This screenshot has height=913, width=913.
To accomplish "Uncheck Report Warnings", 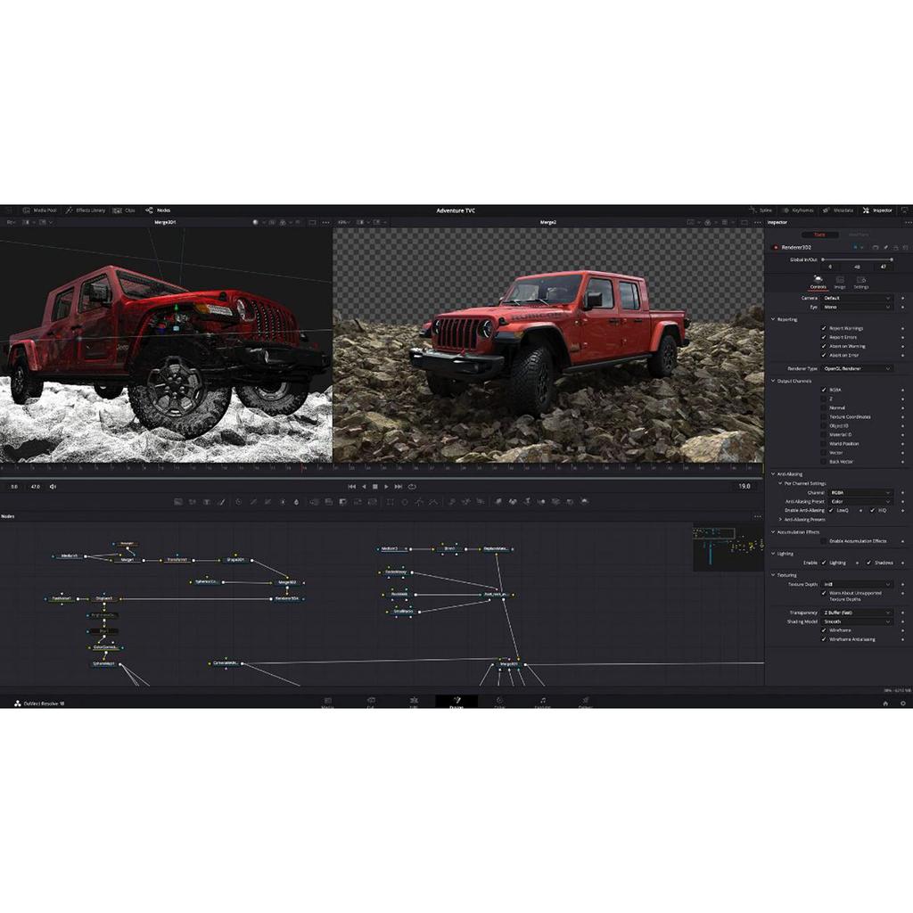I will (x=823, y=328).
